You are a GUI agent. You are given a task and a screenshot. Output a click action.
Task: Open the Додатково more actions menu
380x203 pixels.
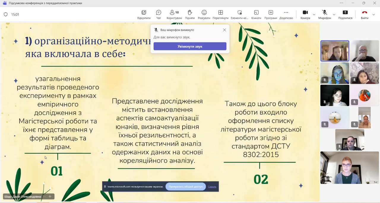tap(286, 14)
